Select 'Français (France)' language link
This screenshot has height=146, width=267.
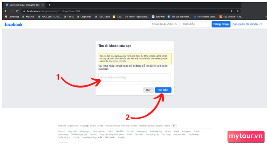pyautogui.click(x=112, y=126)
